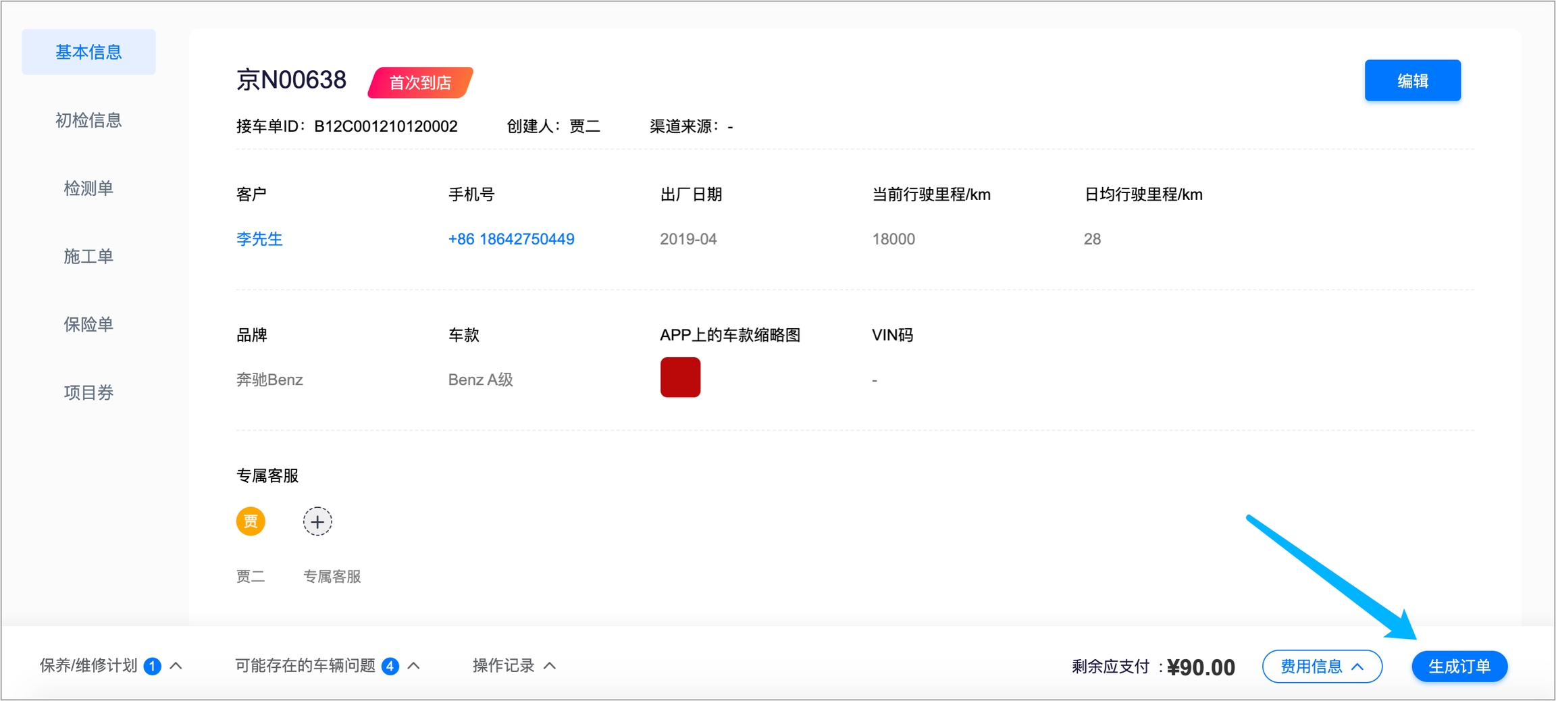Viewport: 1556px width, 701px height.
Task: Click the orange 贾 avatar icon
Action: pos(251,521)
